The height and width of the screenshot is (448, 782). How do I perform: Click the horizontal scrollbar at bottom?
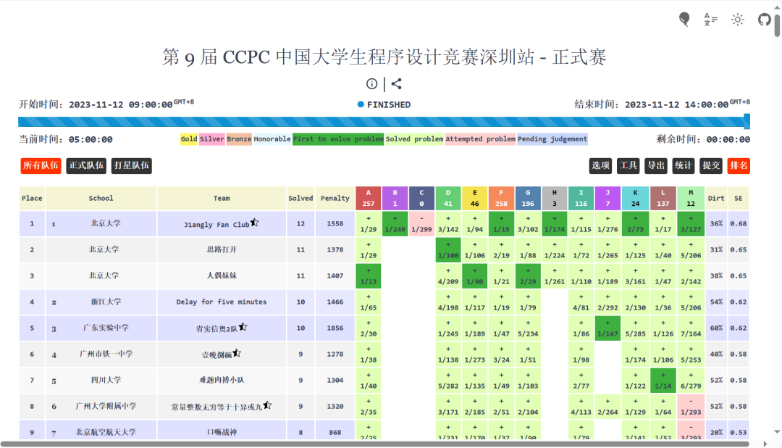(x=375, y=444)
